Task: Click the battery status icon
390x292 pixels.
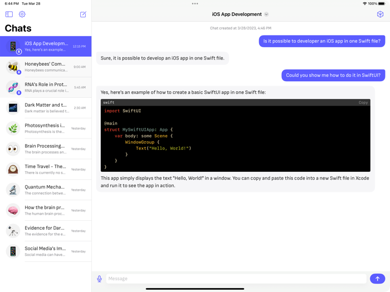Action: pos(382,3)
